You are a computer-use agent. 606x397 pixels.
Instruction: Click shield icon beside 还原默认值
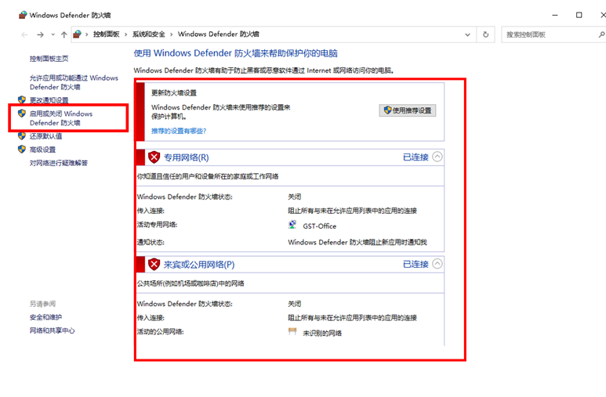pyautogui.click(x=22, y=135)
